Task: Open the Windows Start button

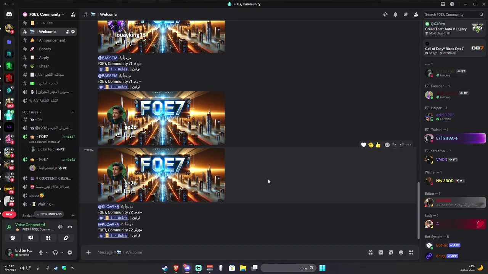Action: (x=322, y=268)
